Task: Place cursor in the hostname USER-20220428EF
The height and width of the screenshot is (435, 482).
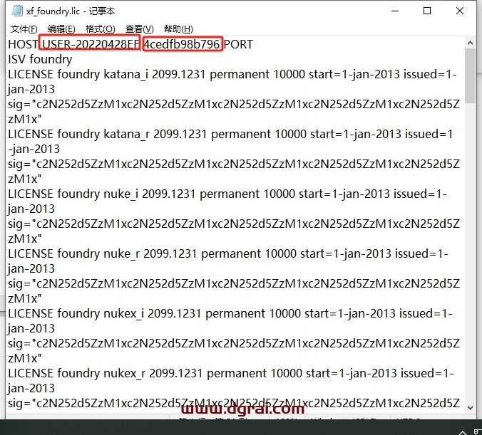Action: coord(89,44)
